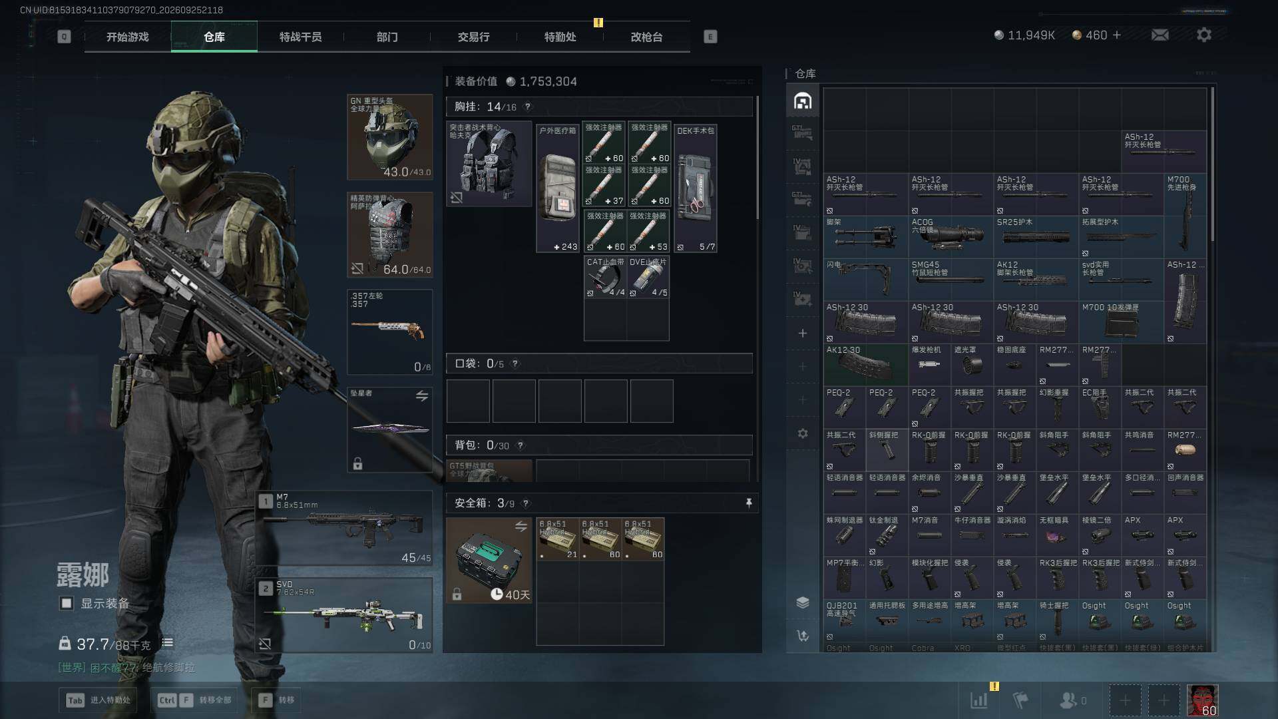
Task: Click the 转移全部 button
Action: tap(195, 700)
